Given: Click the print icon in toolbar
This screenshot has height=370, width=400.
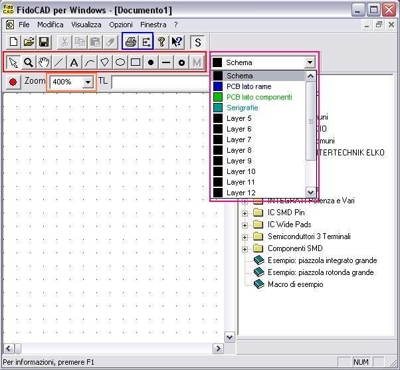Looking at the screenshot, I should [x=131, y=42].
